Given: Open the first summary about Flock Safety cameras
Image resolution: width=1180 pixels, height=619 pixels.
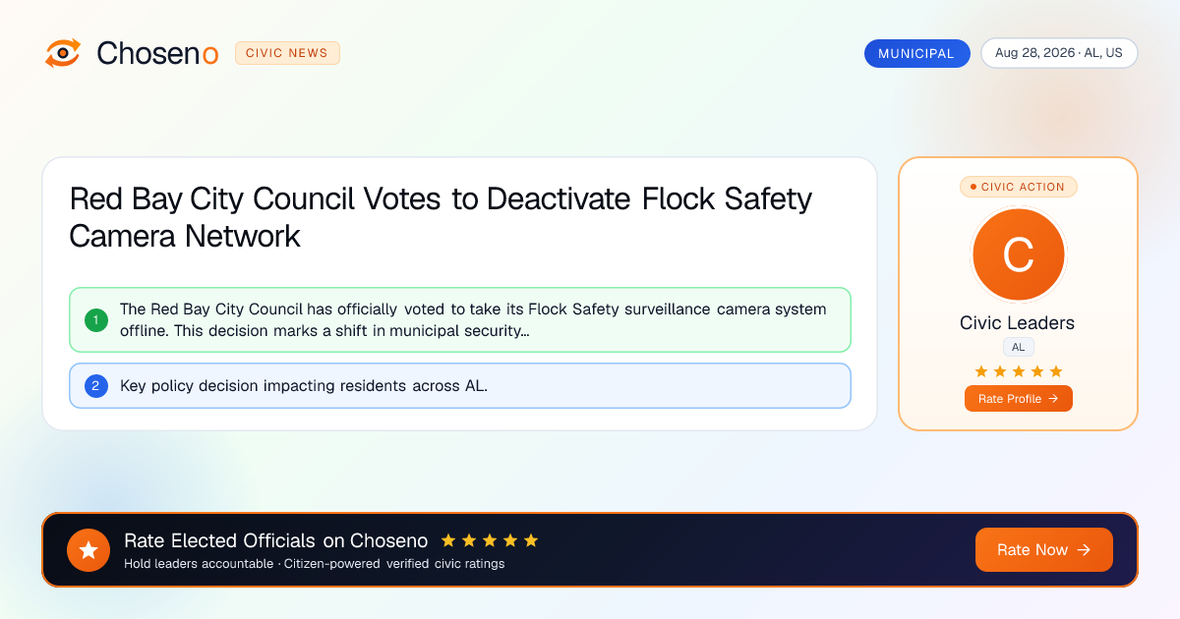Looking at the screenshot, I should click(460, 319).
